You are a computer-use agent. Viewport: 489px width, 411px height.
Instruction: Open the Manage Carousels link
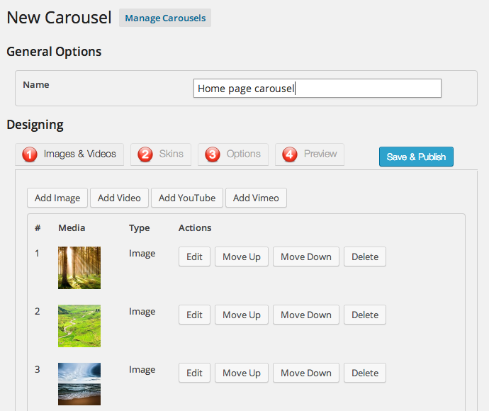tap(165, 18)
